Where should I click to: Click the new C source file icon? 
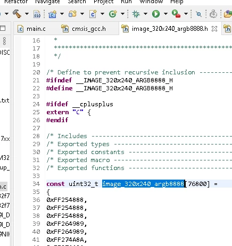coord(93,14)
